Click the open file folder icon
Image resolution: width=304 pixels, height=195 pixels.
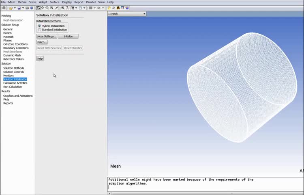(11, 8)
